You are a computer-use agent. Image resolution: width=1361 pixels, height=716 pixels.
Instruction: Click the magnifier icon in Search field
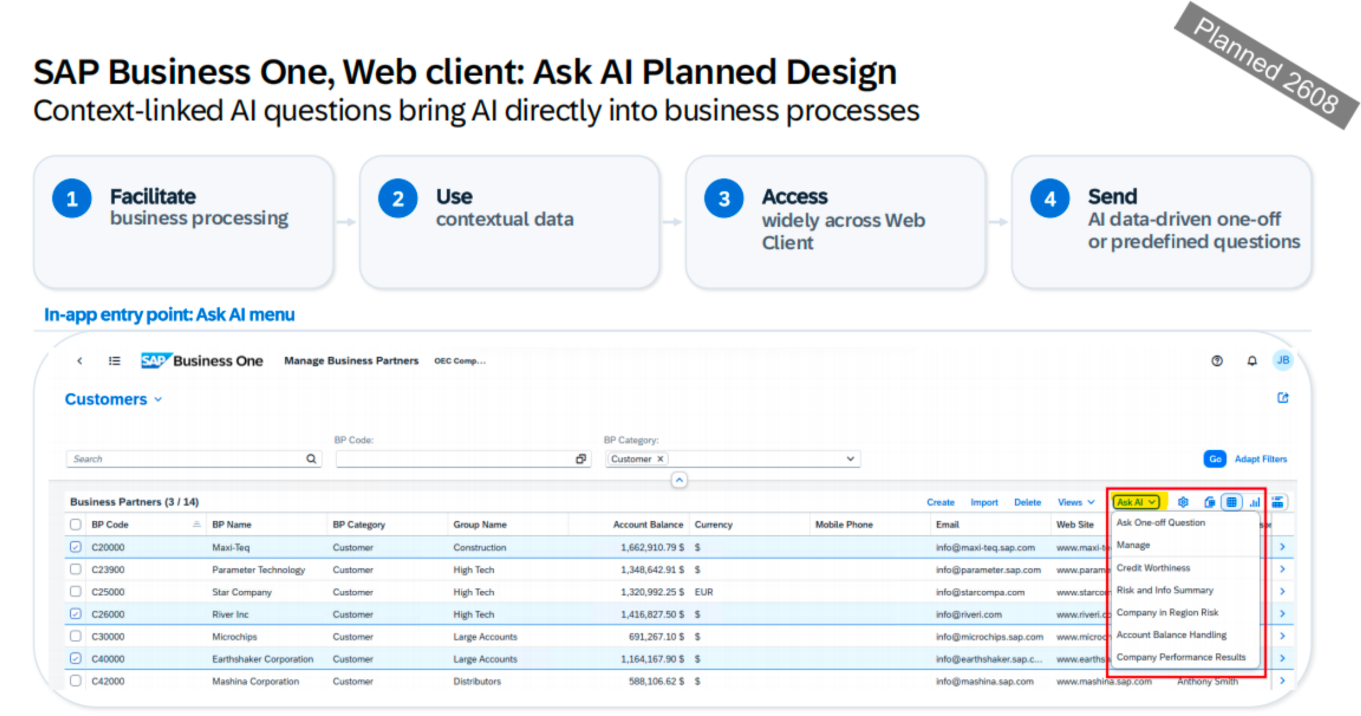311,458
